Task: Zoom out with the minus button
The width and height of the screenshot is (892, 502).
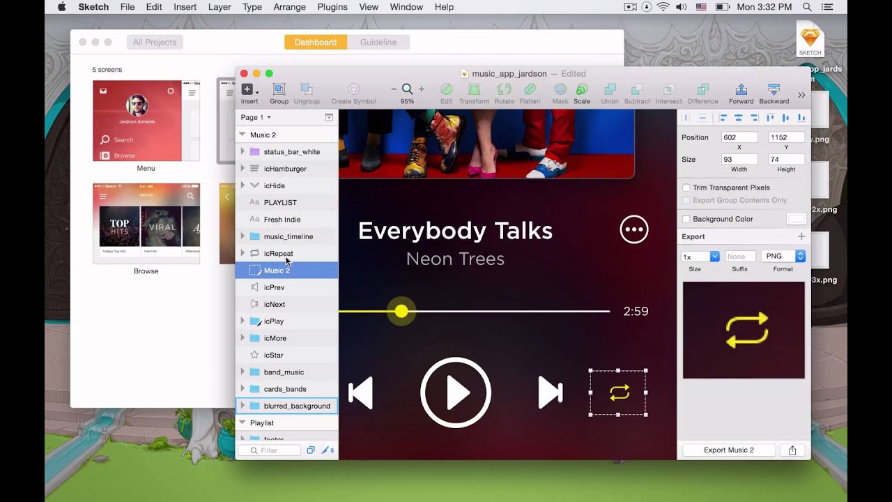Action: (x=394, y=89)
